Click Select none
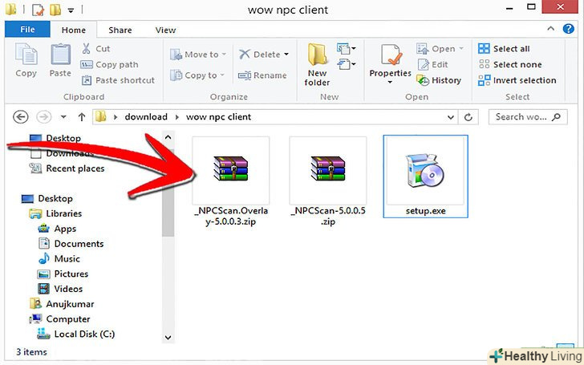 tap(510, 64)
